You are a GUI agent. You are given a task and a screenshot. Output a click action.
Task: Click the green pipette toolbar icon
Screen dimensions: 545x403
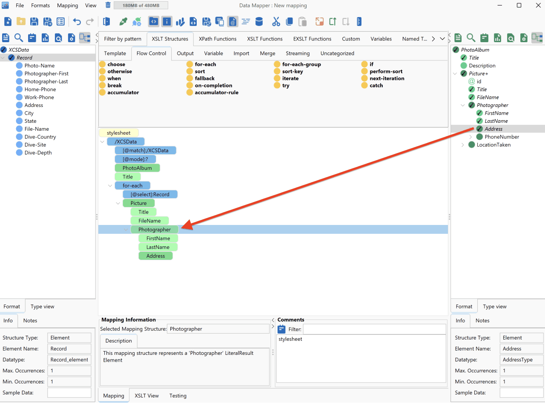tap(123, 22)
